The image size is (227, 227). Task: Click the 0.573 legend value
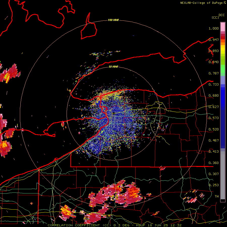tap(214, 118)
